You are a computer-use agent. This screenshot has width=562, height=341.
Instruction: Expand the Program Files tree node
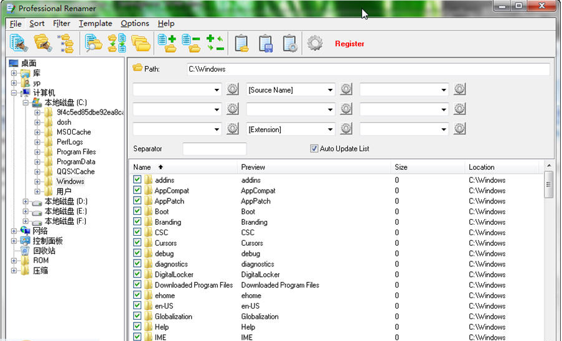click(37, 152)
